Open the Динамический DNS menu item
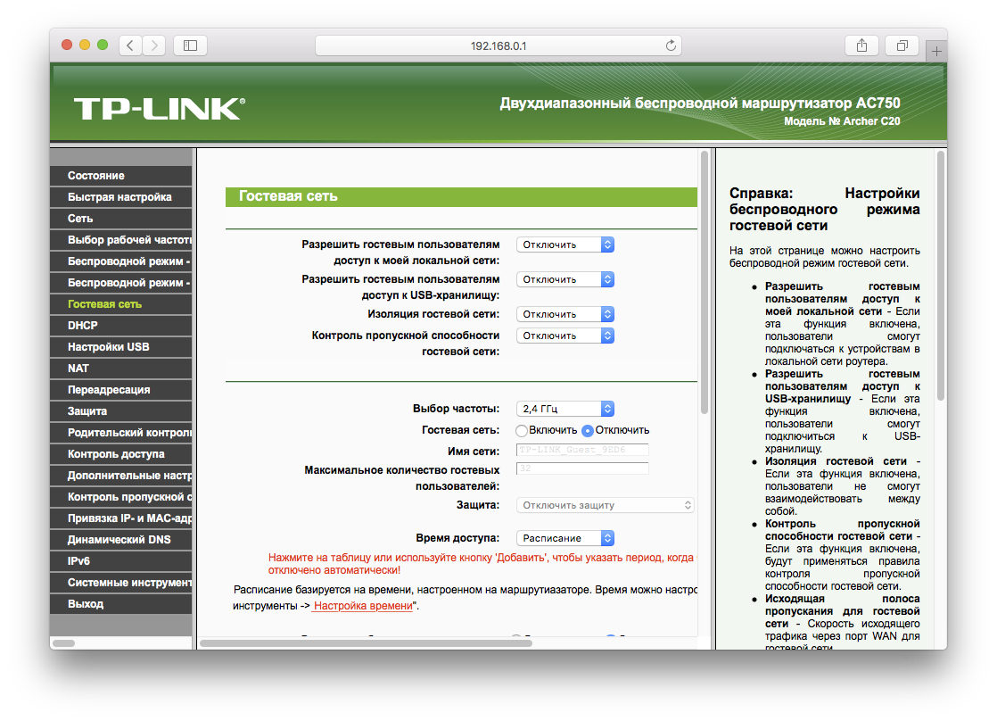This screenshot has height=721, width=997. [x=120, y=540]
